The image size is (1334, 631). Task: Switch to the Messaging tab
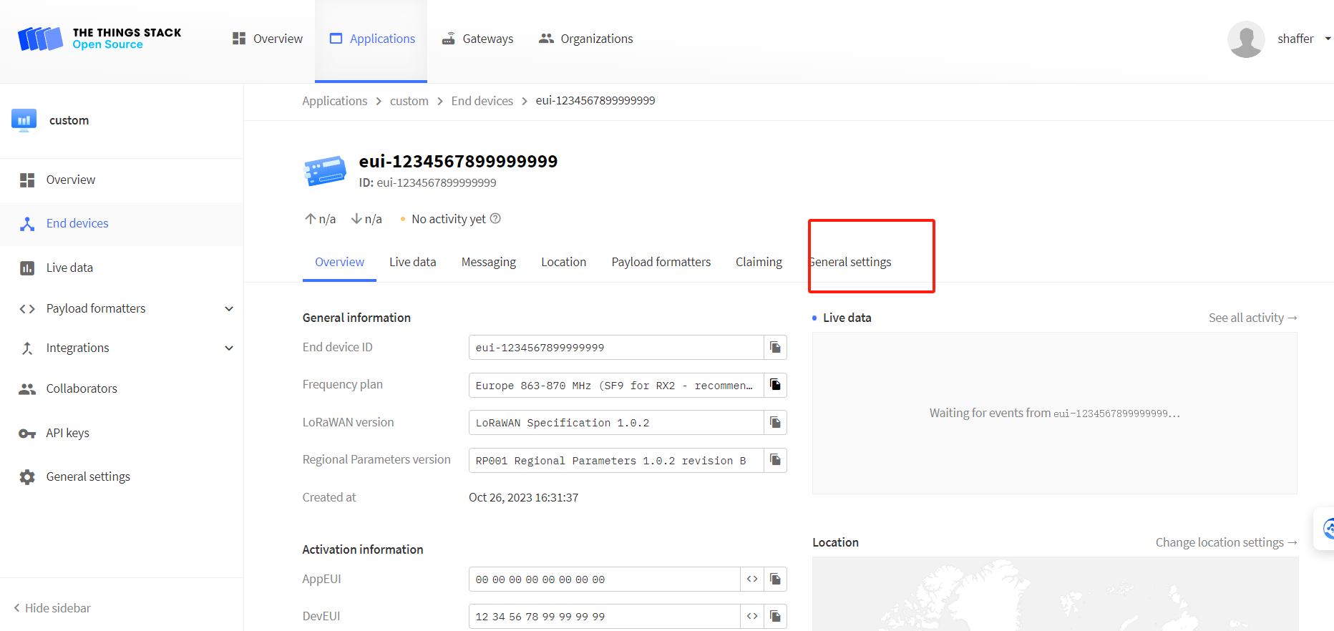(488, 262)
